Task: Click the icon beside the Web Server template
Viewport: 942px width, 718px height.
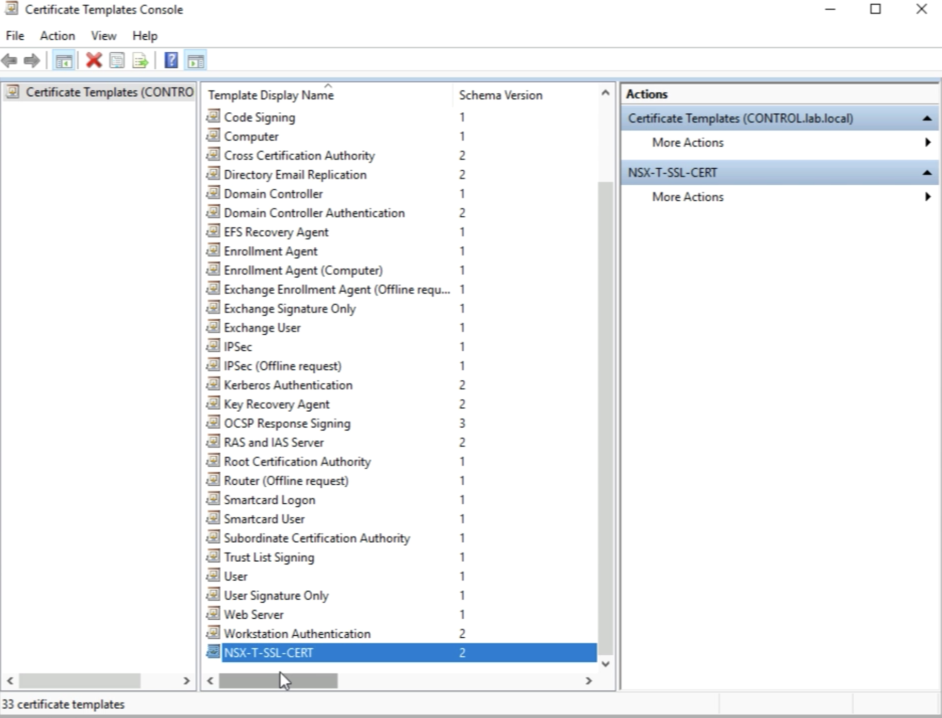Action: [213, 614]
